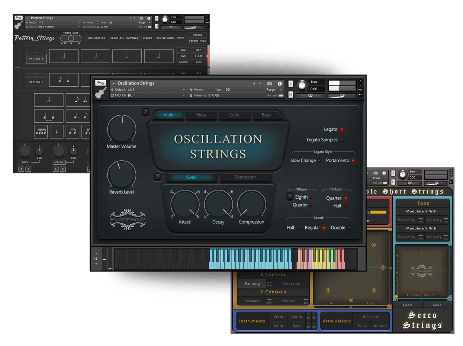Select point 8 on the Secco Strings XY pad
This screenshot has height=346, width=463.
click(374, 245)
